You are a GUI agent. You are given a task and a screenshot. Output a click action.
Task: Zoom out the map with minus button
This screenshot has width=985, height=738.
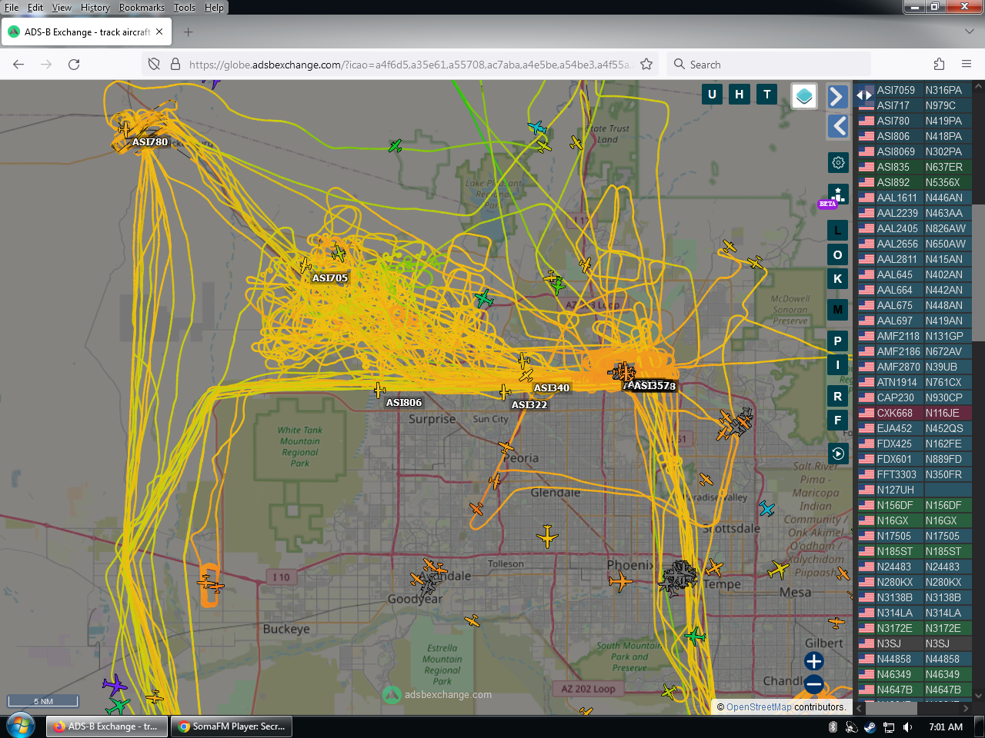click(813, 683)
